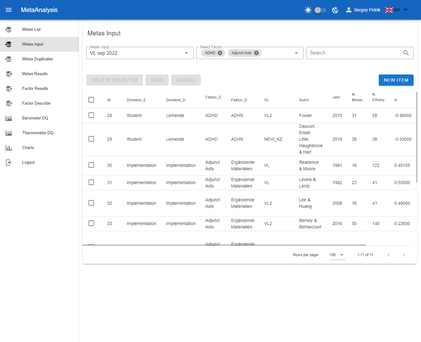Open the Metas Input VL sep 2022 dropdown
This screenshot has width=421, height=342.
tap(140, 53)
